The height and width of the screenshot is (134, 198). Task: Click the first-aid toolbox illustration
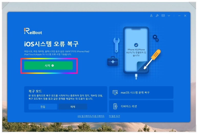[113, 61]
